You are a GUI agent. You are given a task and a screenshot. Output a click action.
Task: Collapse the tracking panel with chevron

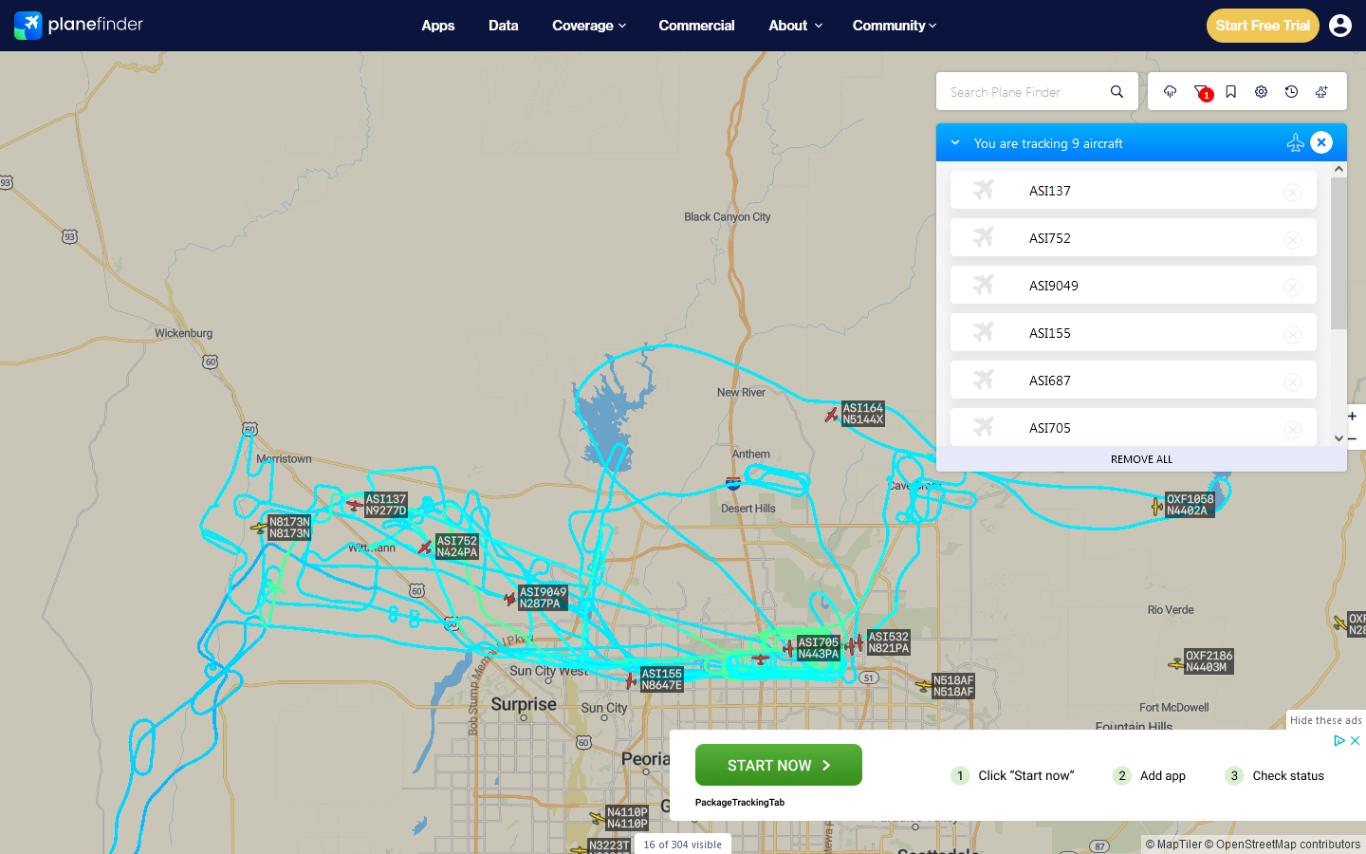pyautogui.click(x=955, y=142)
